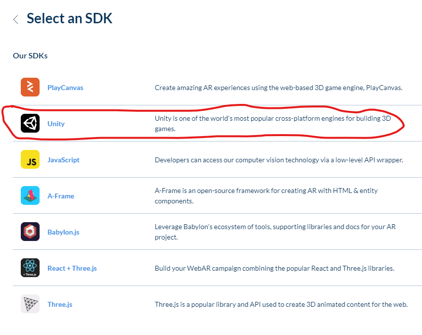Open the A-Frame SDK link
This screenshot has height=335, width=422.
point(61,196)
